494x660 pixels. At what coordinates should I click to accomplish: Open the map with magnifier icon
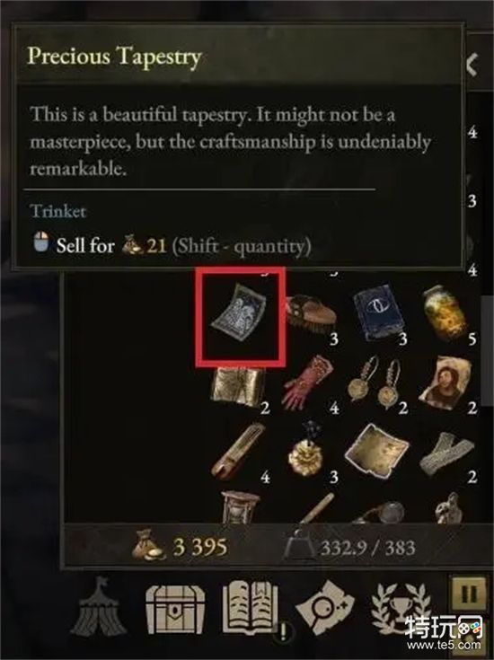(x=325, y=606)
